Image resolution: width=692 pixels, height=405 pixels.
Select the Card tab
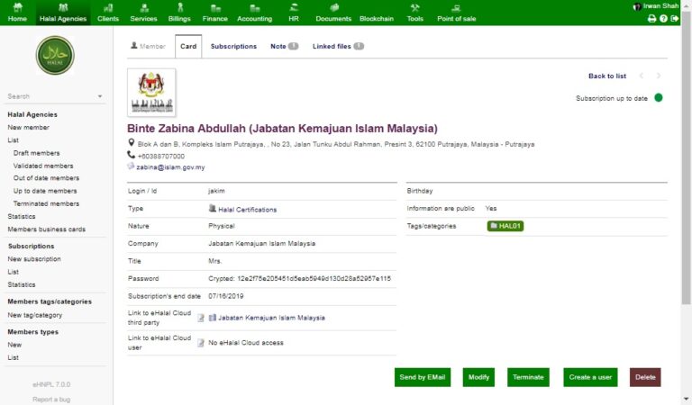tap(188, 46)
